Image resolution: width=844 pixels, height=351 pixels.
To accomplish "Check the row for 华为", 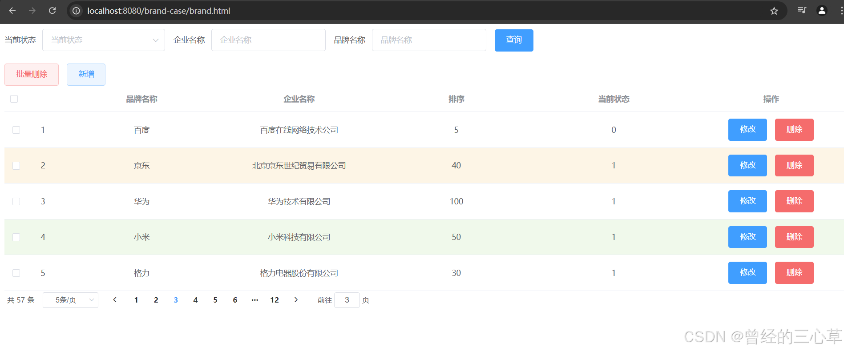I will [16, 201].
